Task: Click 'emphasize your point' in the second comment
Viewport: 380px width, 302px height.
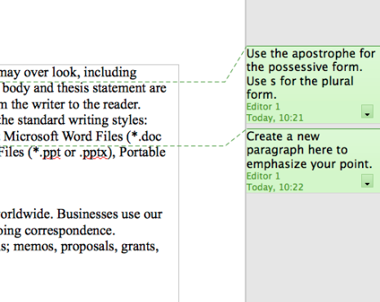Action: (309, 164)
